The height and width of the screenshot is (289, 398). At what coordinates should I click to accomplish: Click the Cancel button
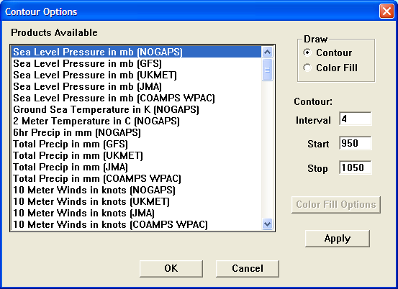[x=248, y=268]
